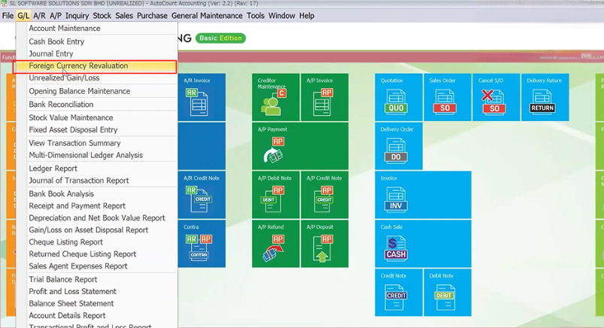Choose Journal Entry
The image size is (604, 328).
pos(97,53)
